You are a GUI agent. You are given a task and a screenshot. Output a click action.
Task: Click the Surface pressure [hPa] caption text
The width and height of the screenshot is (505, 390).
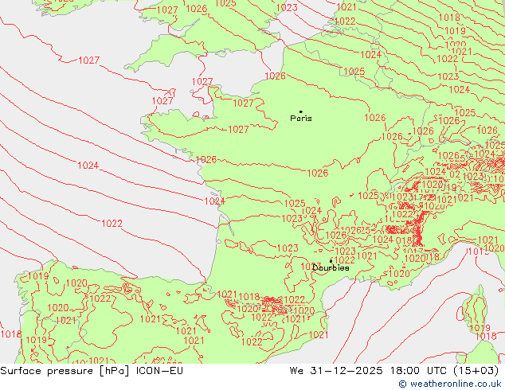[x=65, y=371]
